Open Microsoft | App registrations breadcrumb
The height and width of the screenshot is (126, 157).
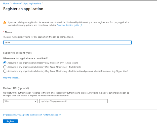click(27, 4)
